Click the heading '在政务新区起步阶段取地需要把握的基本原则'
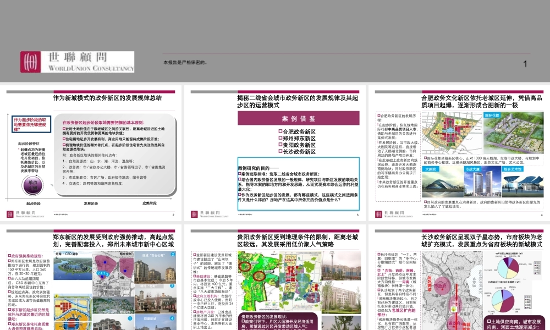 coord(103,123)
